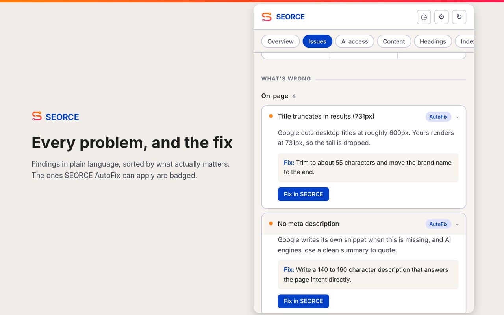Click the 140 to 160 character fix text
Screen dimensions: 504x315
click(x=368, y=274)
